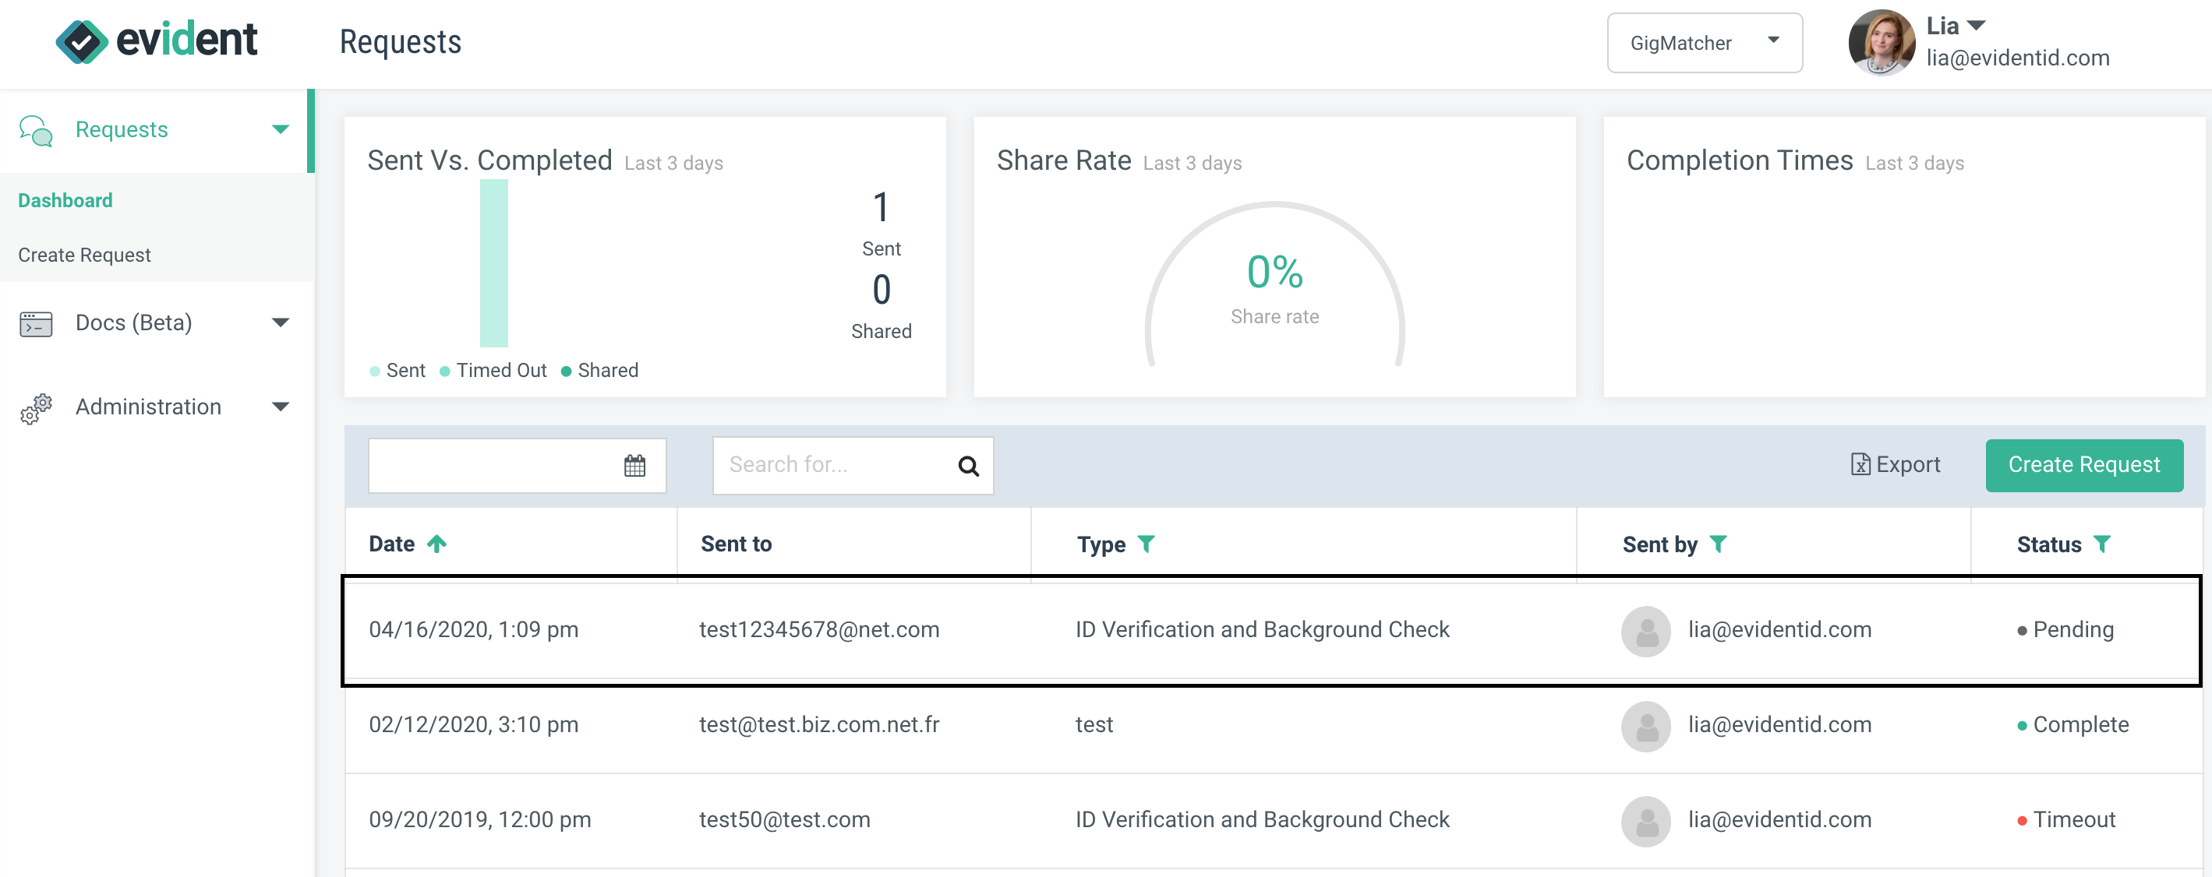Expand Lia's account menu chevron
The height and width of the screenshot is (877, 2212).
(1977, 25)
